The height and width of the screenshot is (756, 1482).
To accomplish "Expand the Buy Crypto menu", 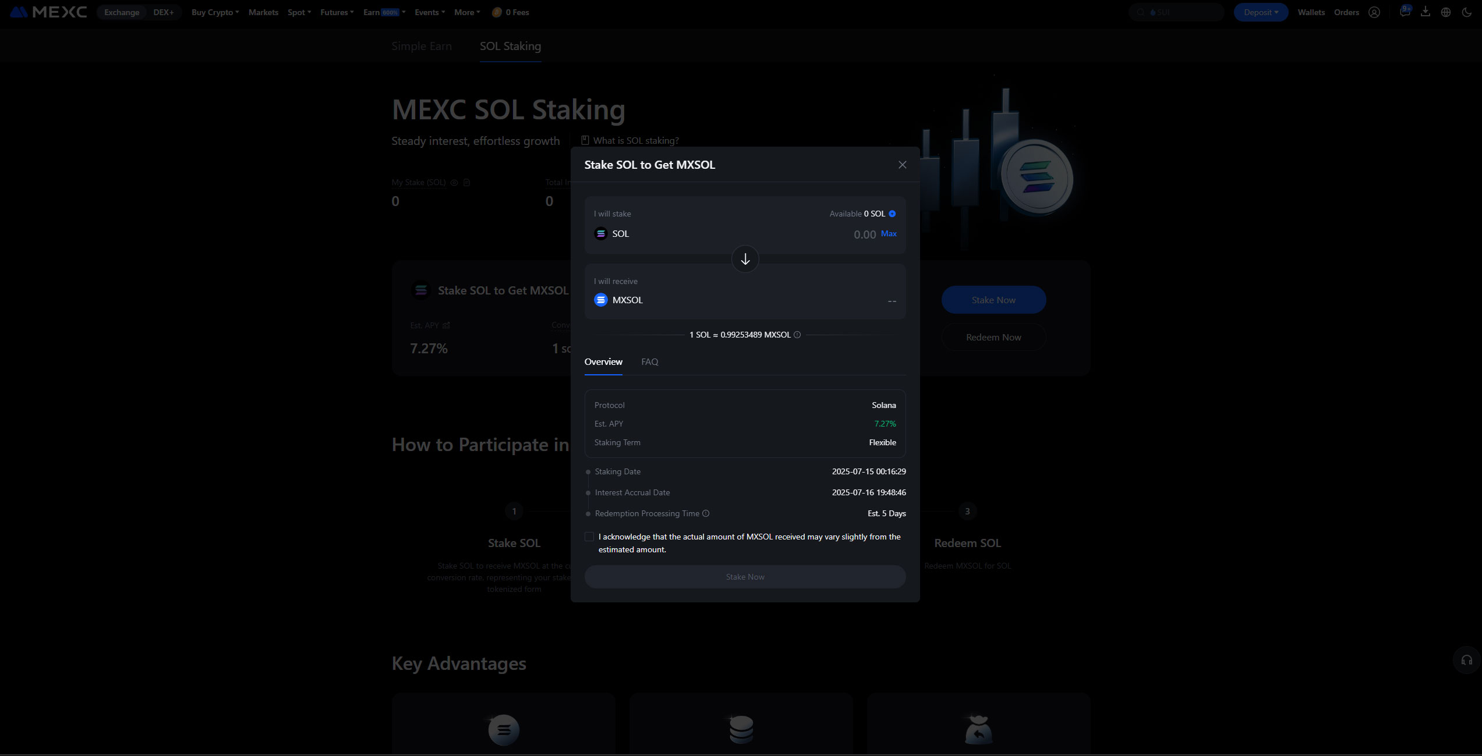I will (215, 12).
